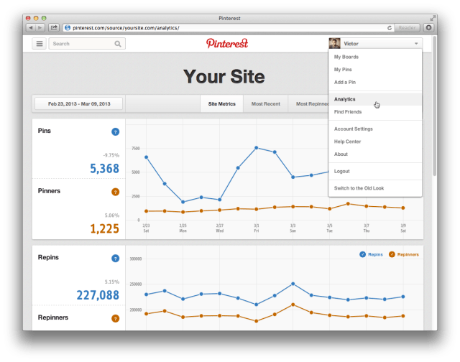Switch to the Most Recent tab
This screenshot has width=460, height=362.
point(265,103)
